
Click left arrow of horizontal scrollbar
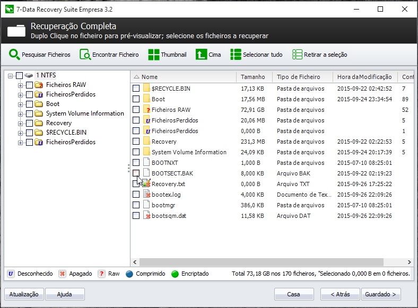coord(135,262)
